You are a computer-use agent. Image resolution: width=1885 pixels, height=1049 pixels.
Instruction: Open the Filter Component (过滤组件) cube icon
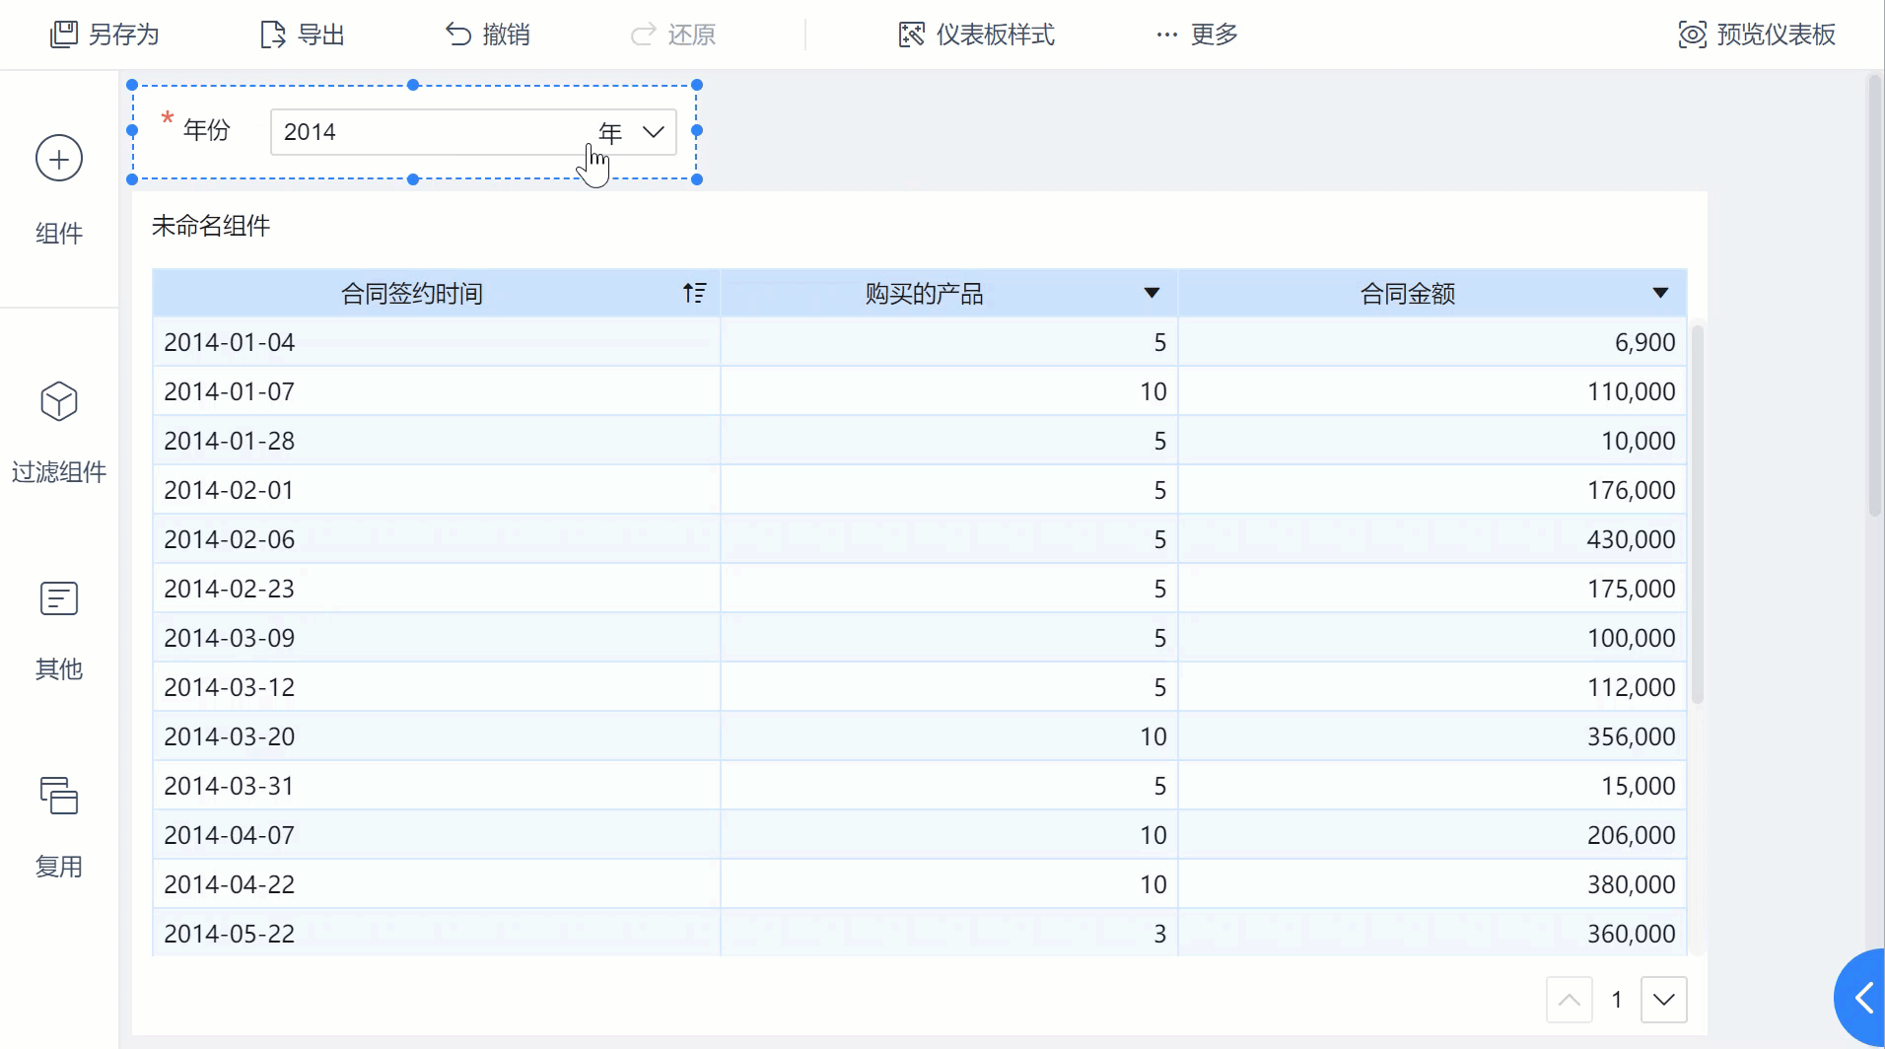59,401
